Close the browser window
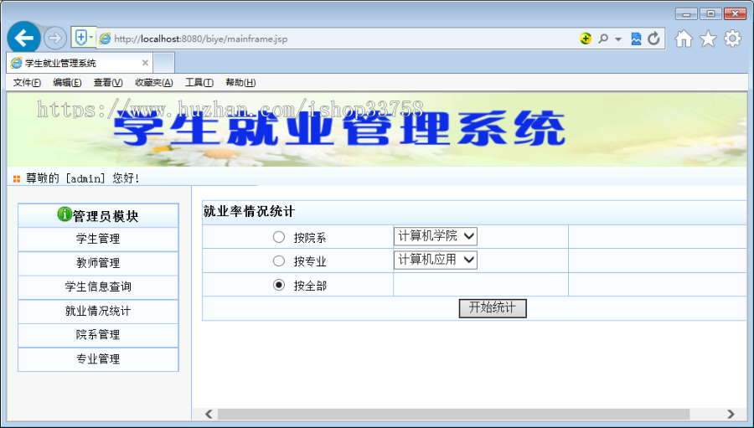754x428 pixels. [x=736, y=14]
